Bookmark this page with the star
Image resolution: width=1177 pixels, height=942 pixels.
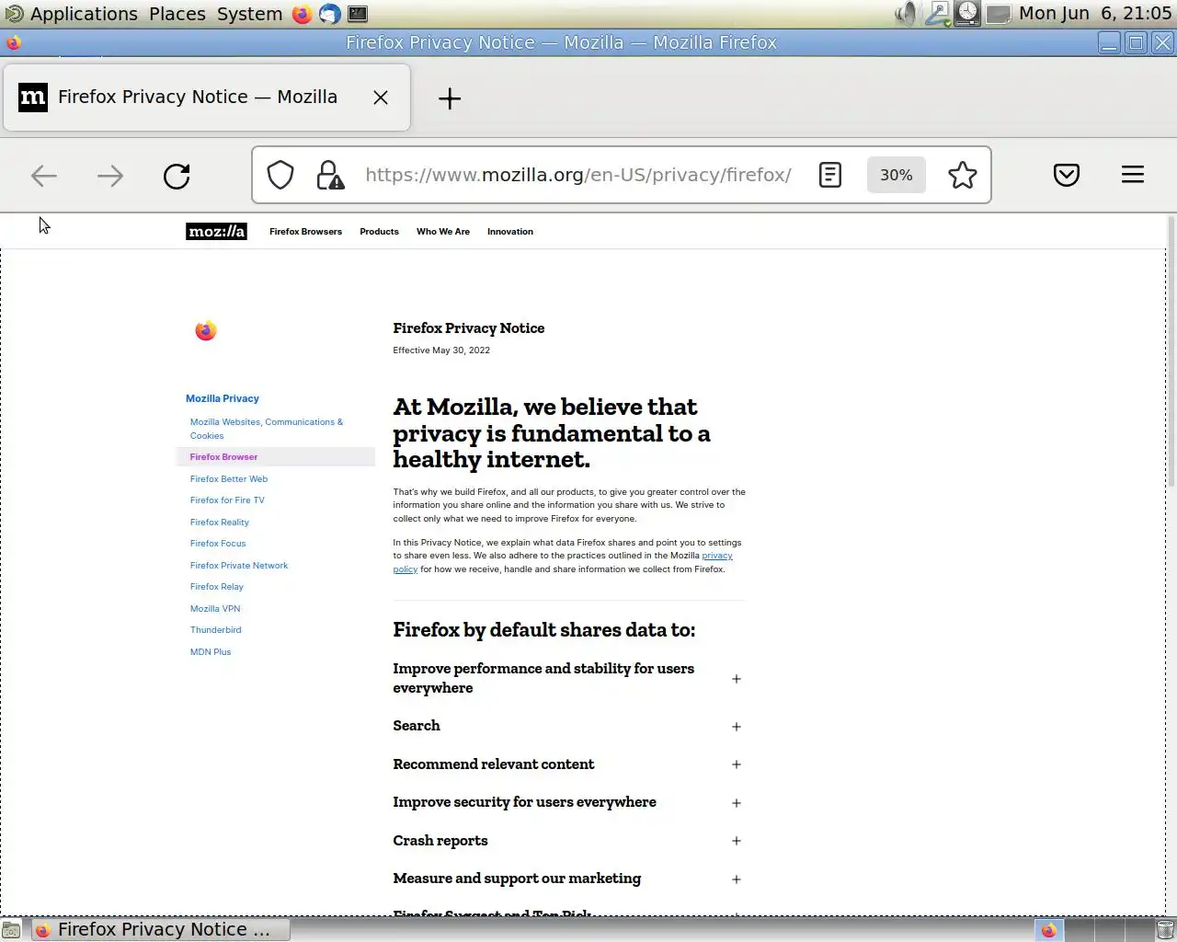point(963,175)
